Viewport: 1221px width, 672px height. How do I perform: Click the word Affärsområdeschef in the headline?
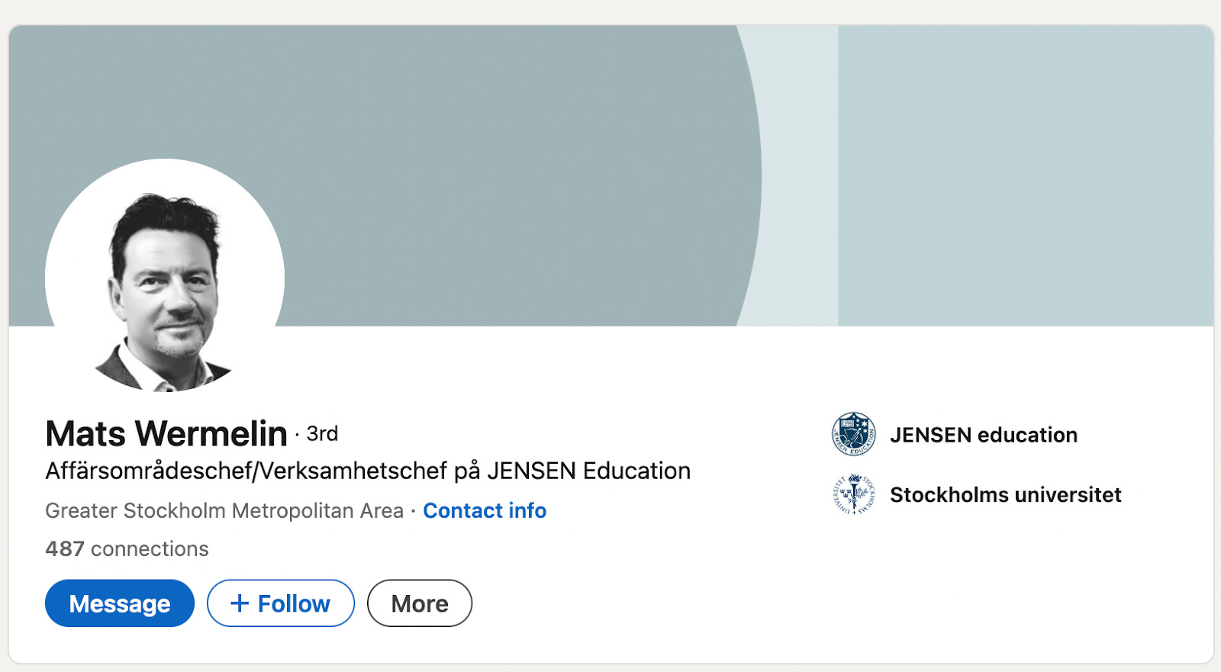(x=149, y=471)
